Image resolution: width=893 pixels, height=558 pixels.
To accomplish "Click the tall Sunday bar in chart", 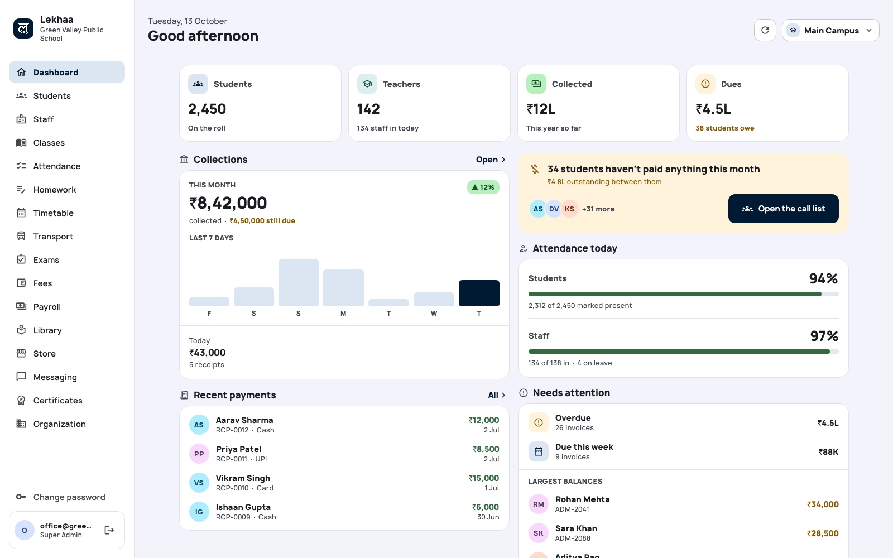I will [299, 282].
